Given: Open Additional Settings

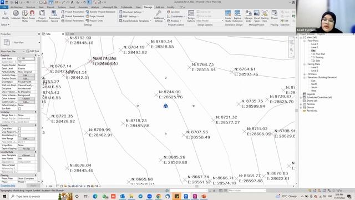Looking at the screenshot, I should click(159, 16).
